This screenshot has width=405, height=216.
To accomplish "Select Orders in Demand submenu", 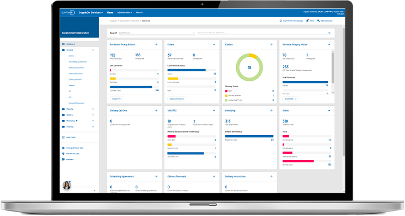I will pos(71,56).
